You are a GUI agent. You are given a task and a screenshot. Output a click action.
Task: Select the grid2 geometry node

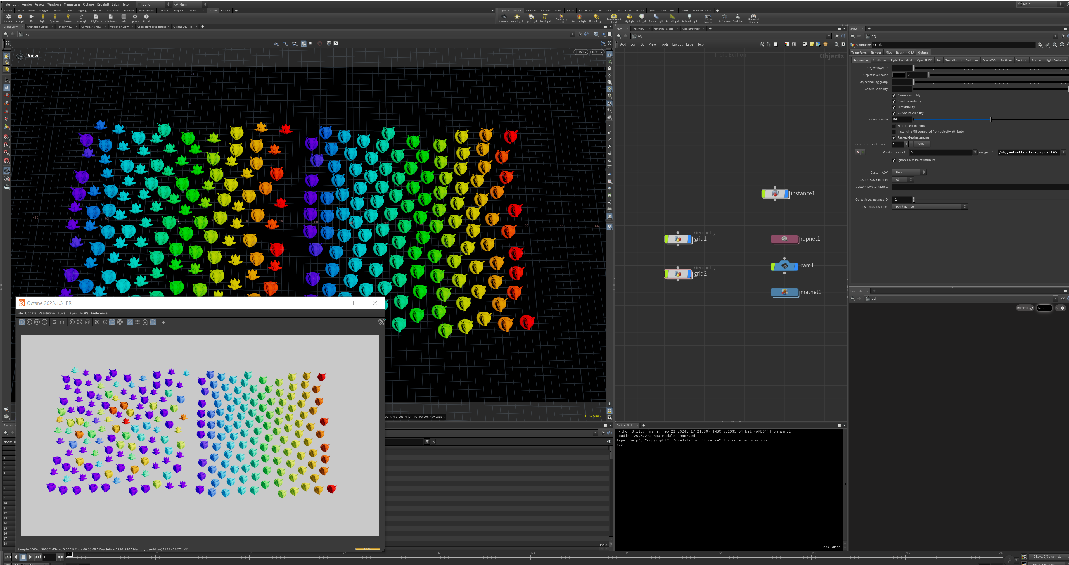[678, 274]
